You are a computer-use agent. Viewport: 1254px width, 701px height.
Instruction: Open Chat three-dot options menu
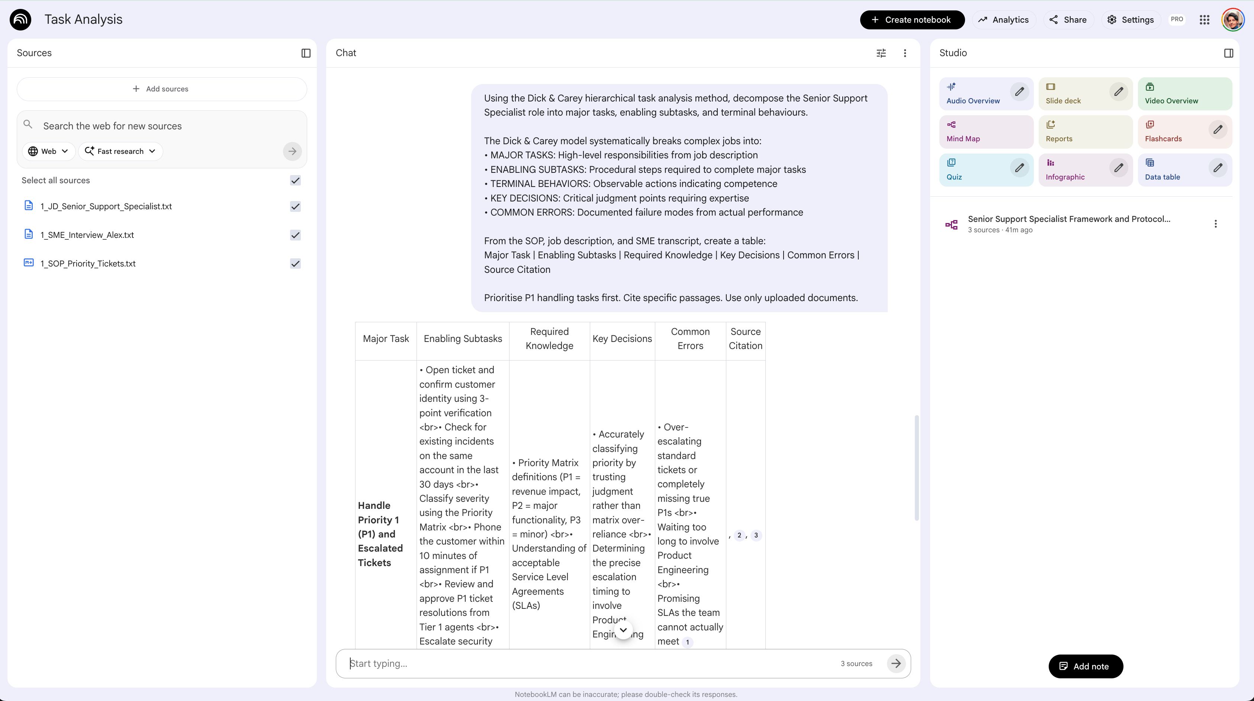tap(905, 53)
